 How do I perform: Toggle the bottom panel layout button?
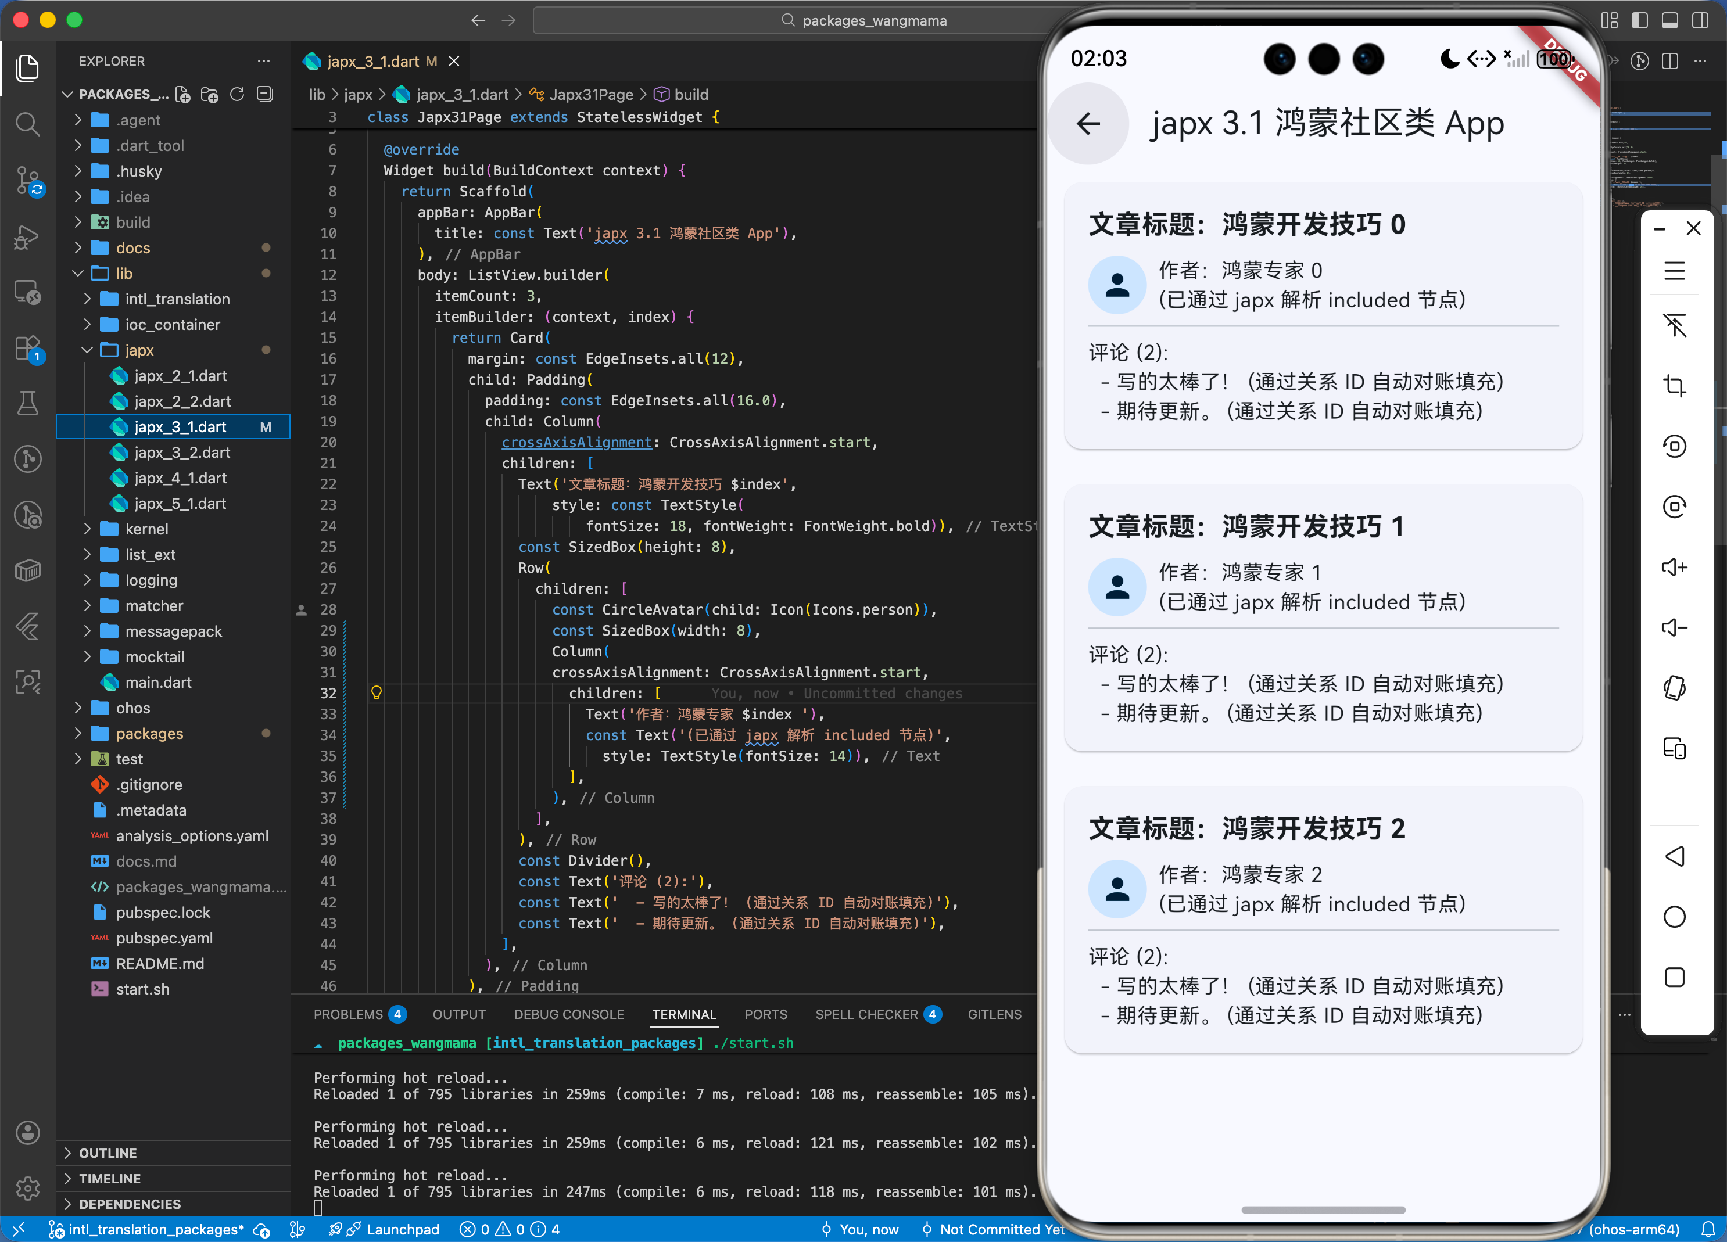1670,20
